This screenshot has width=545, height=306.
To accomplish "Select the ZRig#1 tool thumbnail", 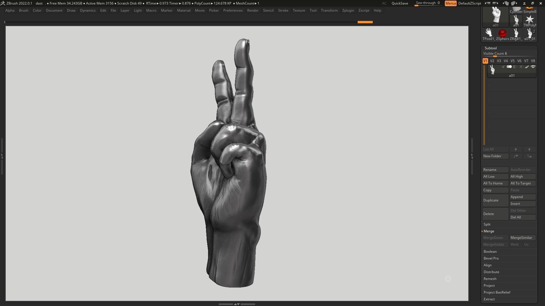I will (516, 34).
